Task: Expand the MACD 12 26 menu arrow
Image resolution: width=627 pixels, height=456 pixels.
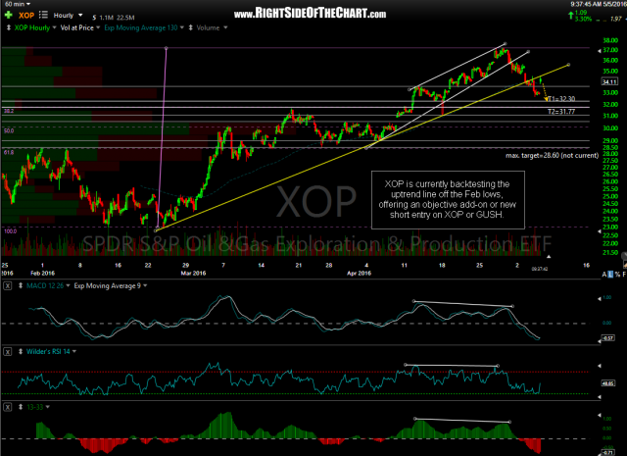Action: pos(68,285)
